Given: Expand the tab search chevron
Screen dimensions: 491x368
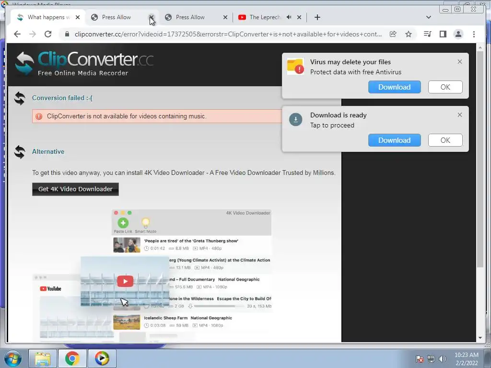Looking at the screenshot, I should (429, 17).
